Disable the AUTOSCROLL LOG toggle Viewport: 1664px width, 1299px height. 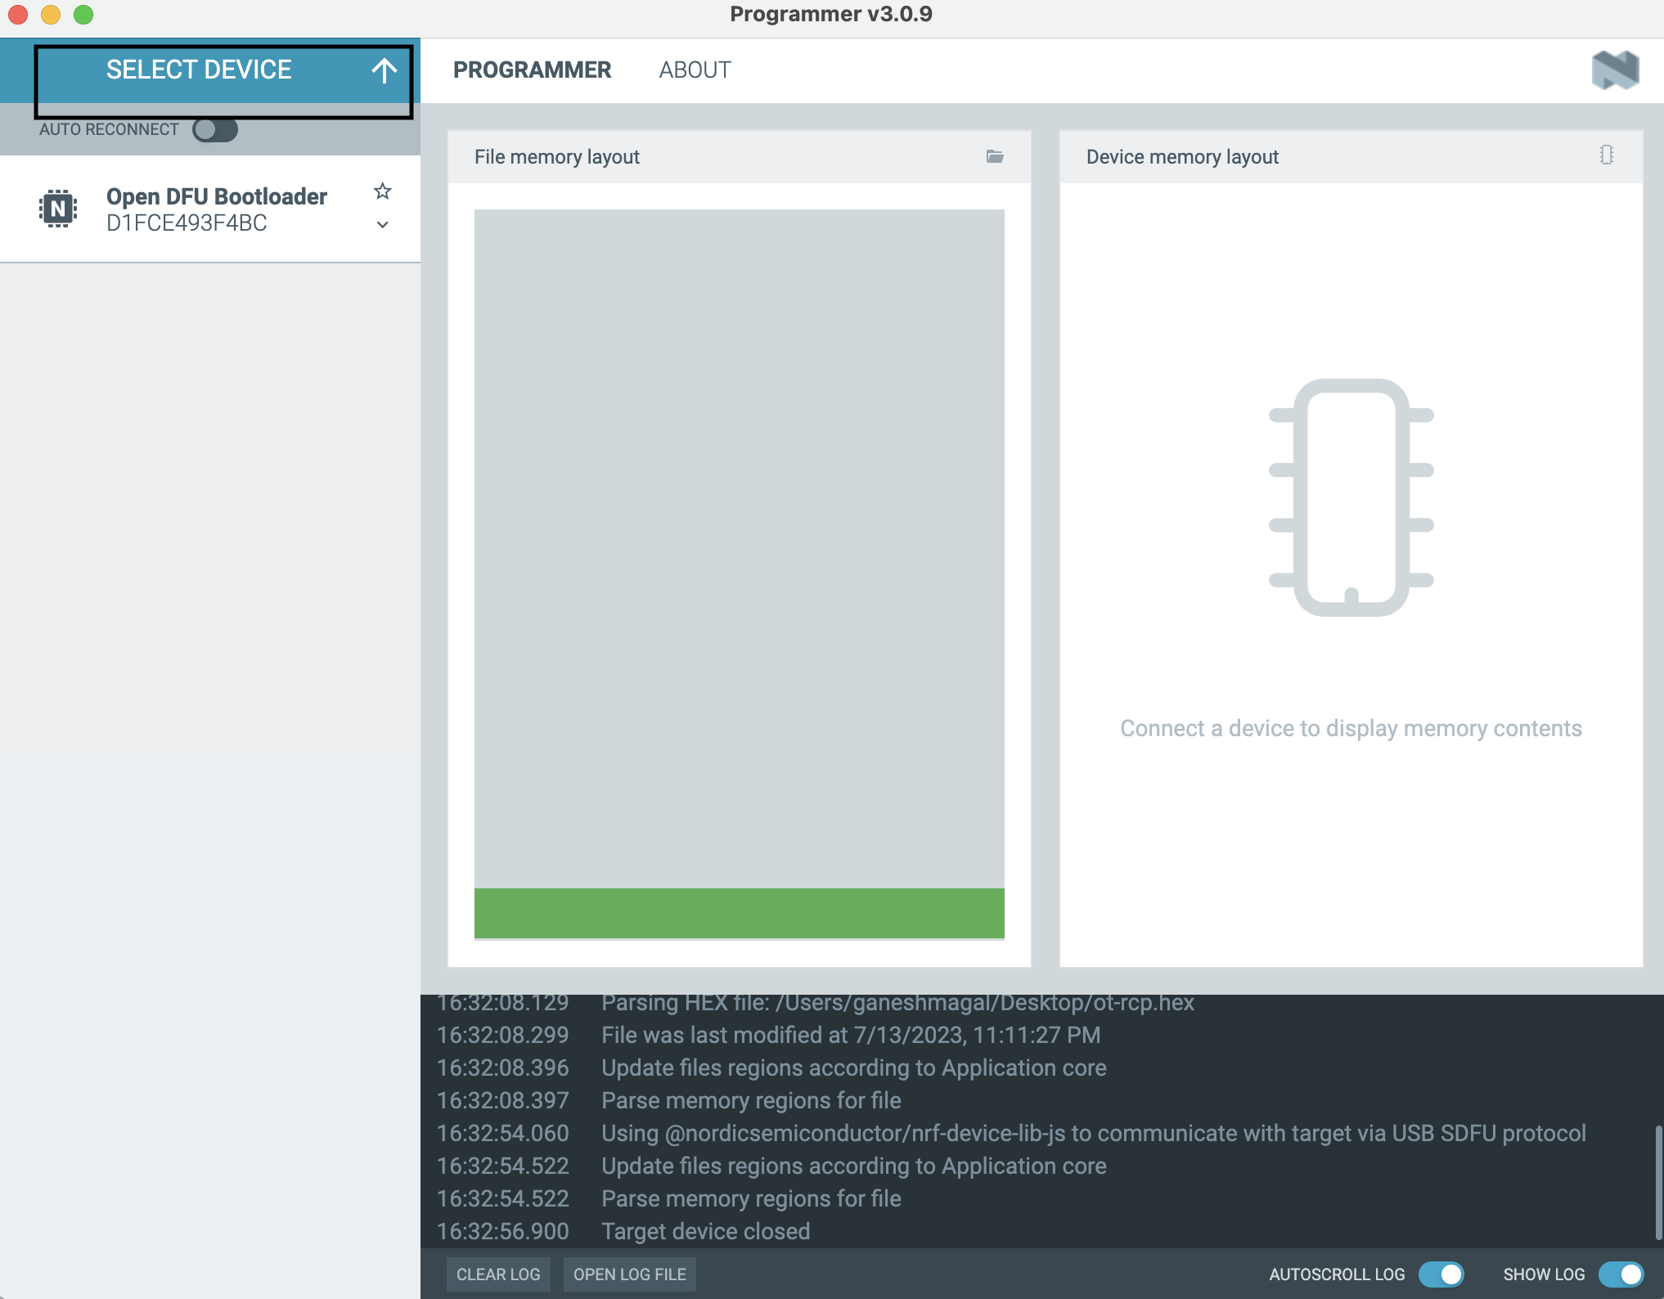click(1441, 1274)
